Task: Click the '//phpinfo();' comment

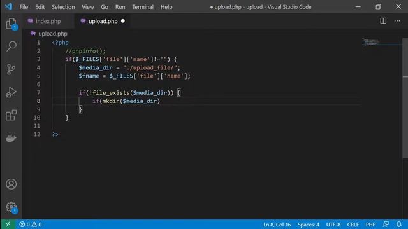Action: [x=85, y=51]
